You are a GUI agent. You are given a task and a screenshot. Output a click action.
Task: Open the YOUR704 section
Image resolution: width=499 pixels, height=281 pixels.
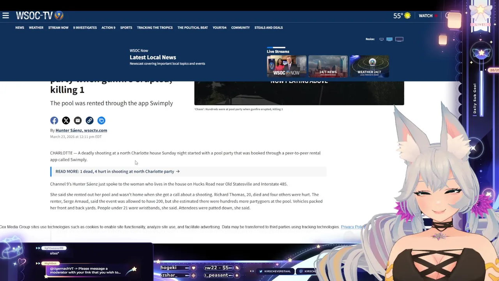pos(219,28)
